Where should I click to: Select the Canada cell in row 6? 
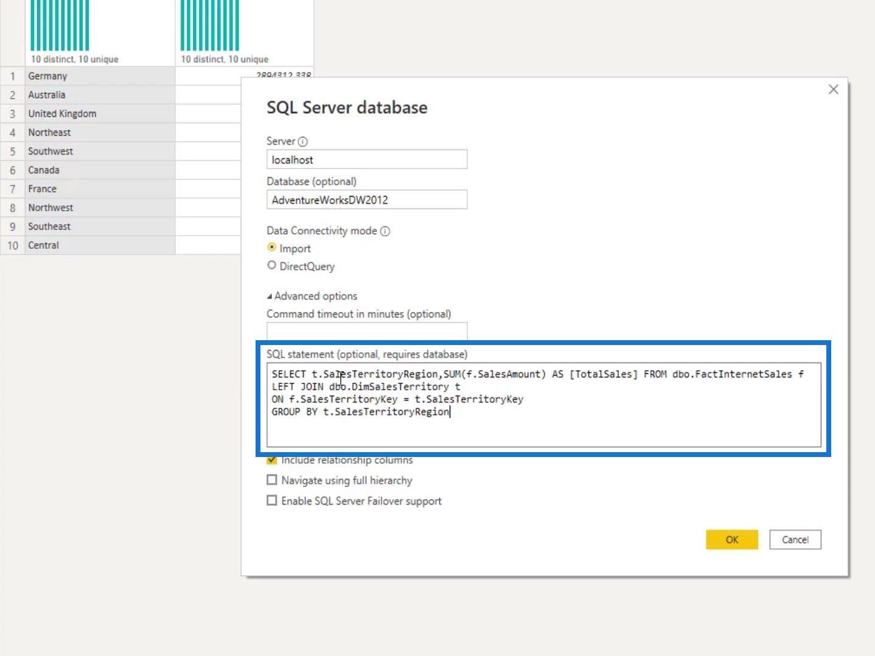[100, 170]
